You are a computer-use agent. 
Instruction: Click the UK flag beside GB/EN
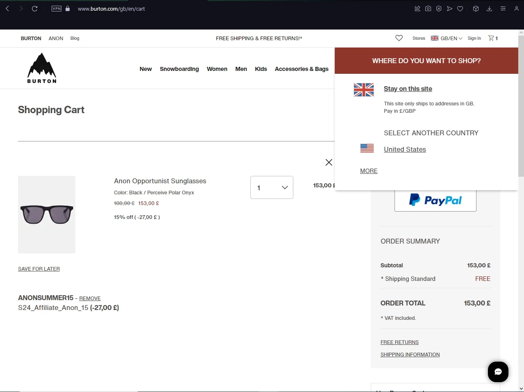pyautogui.click(x=435, y=38)
